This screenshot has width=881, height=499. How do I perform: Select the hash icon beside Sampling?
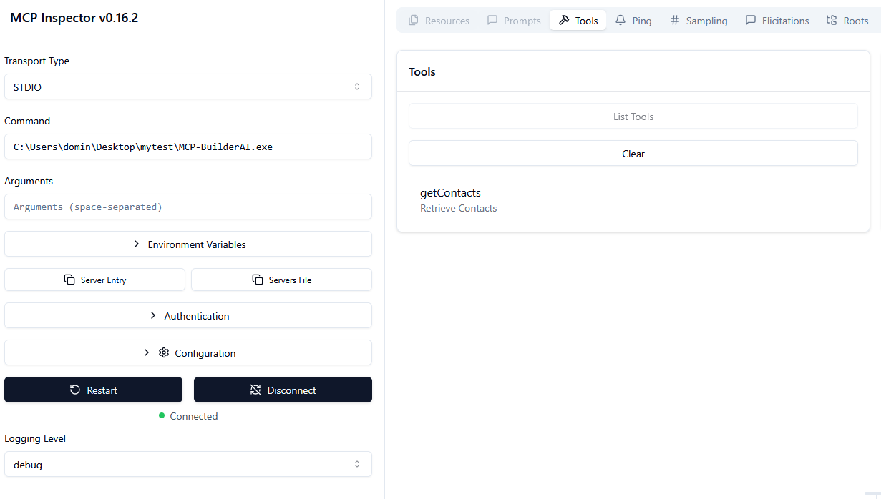coord(674,20)
